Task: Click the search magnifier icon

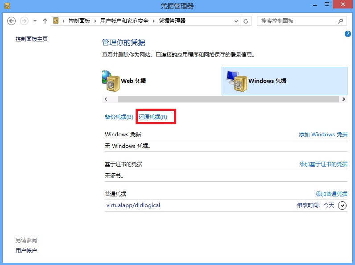Action: coord(340,21)
